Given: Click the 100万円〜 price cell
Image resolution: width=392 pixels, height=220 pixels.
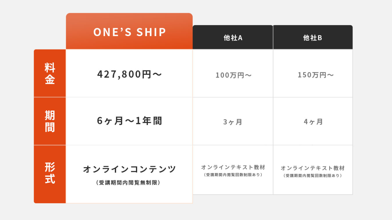Looking at the screenshot, I should [x=233, y=75].
